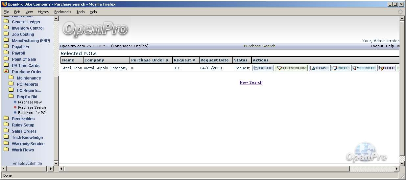
Task: Collapse the Purchase Order folder
Action: click(x=6, y=72)
